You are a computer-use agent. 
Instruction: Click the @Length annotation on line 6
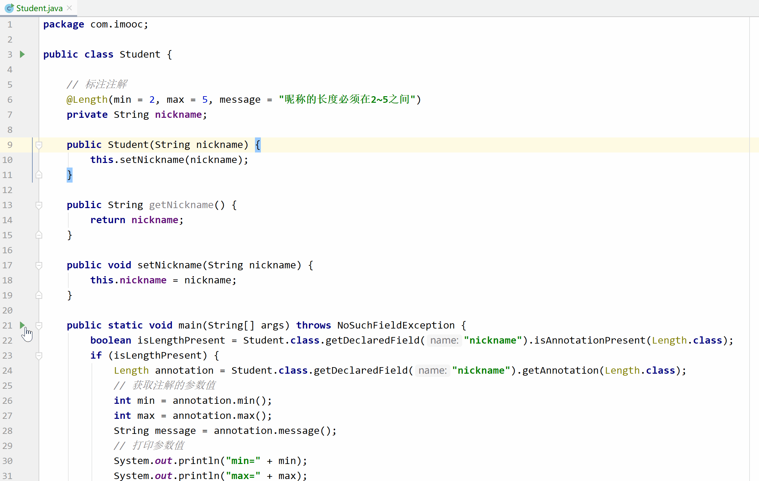tap(87, 99)
